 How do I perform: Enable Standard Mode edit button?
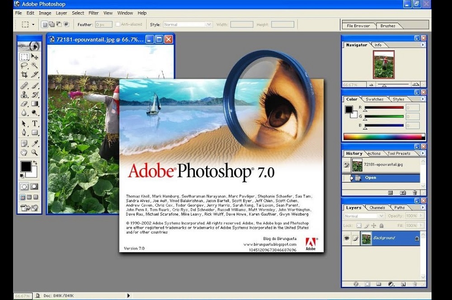(24, 187)
